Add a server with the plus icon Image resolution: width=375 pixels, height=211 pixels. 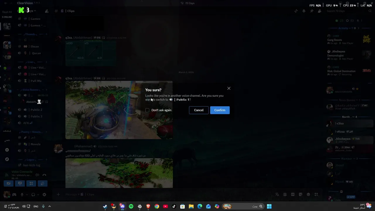tap(7, 150)
